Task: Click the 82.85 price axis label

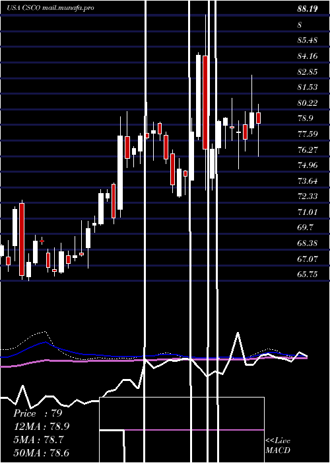Action: [x=308, y=71]
